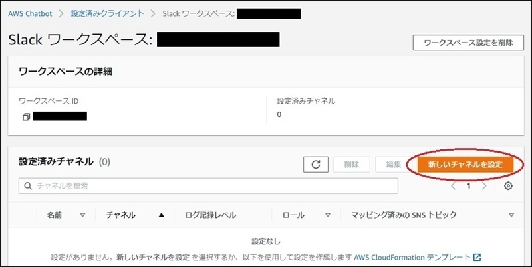Sort by チャネル column ascending arrow
Image resolution: width=532 pixels, height=267 pixels.
[162, 215]
